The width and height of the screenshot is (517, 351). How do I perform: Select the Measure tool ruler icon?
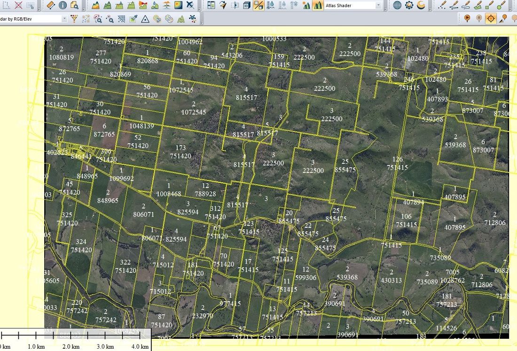pos(50,5)
